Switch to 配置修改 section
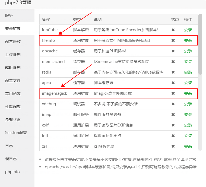Image resolution: width=206 pixels, height=187 pixels. click(x=13, y=42)
